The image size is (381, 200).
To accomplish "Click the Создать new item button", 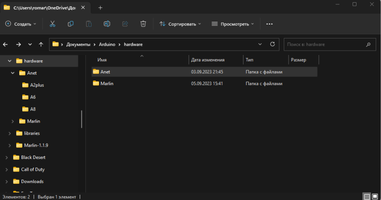I will 21,24.
